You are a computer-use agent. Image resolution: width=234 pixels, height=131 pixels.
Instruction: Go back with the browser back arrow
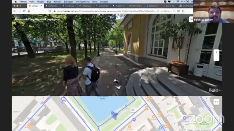point(15,11)
